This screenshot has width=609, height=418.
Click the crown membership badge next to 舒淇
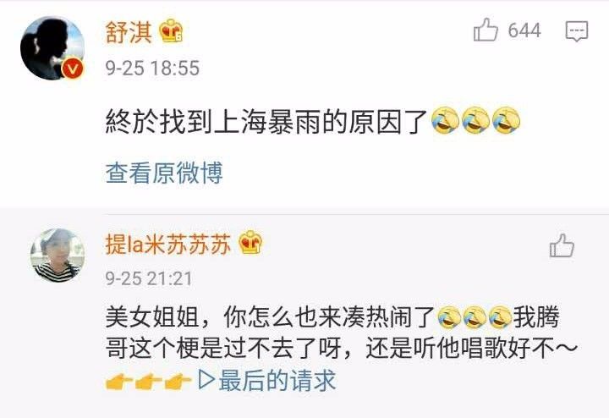point(171,30)
